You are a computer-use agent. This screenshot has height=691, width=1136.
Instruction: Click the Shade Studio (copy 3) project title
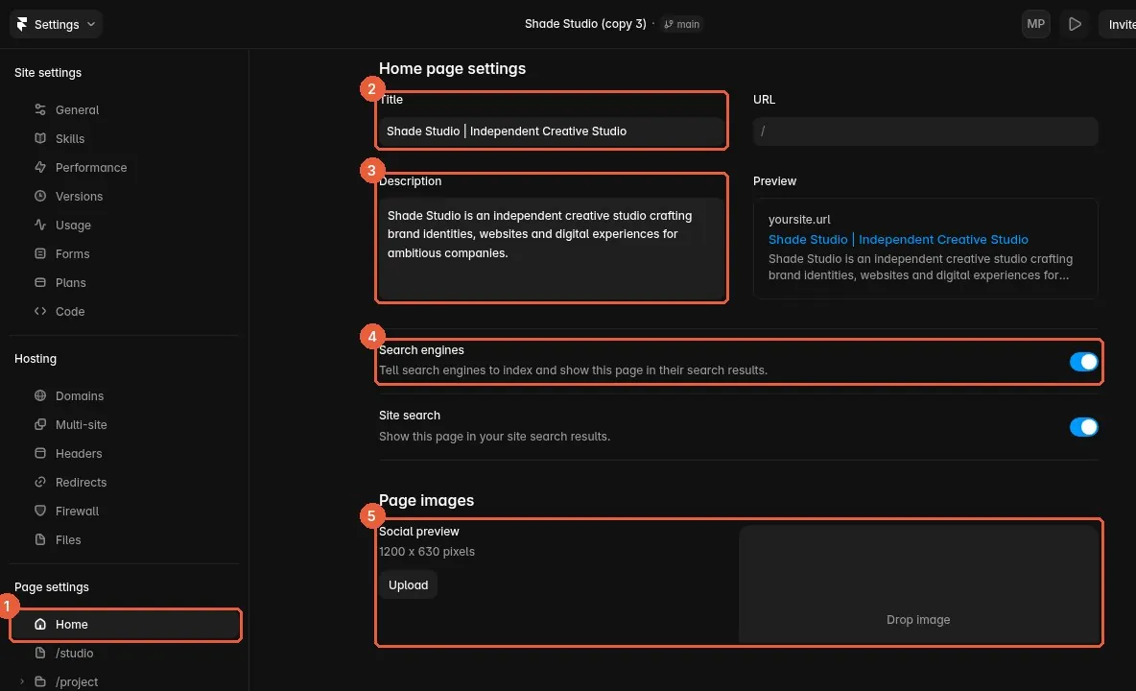(x=584, y=24)
